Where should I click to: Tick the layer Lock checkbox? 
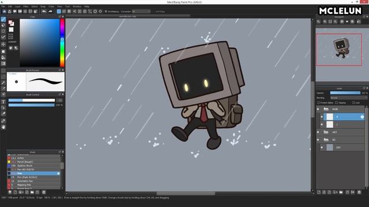353,102
